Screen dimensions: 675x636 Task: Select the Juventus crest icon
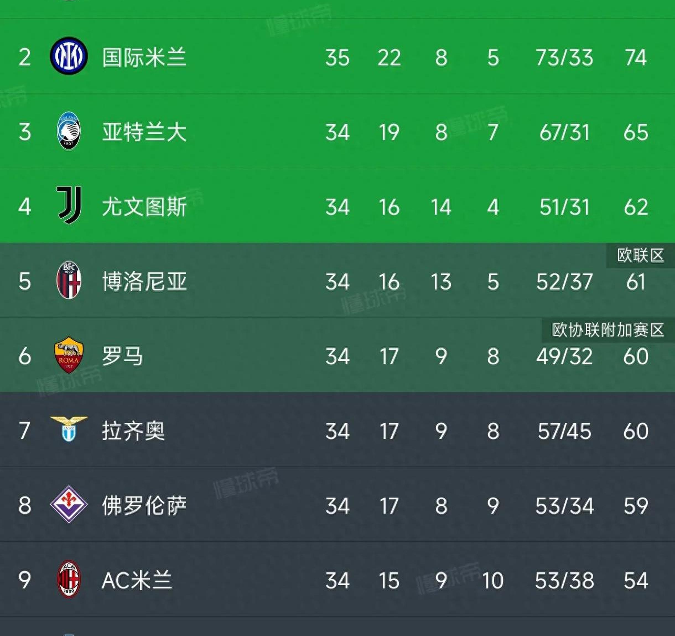(69, 205)
